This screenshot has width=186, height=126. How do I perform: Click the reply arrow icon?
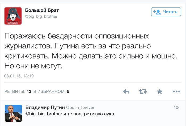click(126, 91)
